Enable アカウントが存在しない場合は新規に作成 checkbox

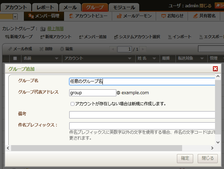point(72,104)
